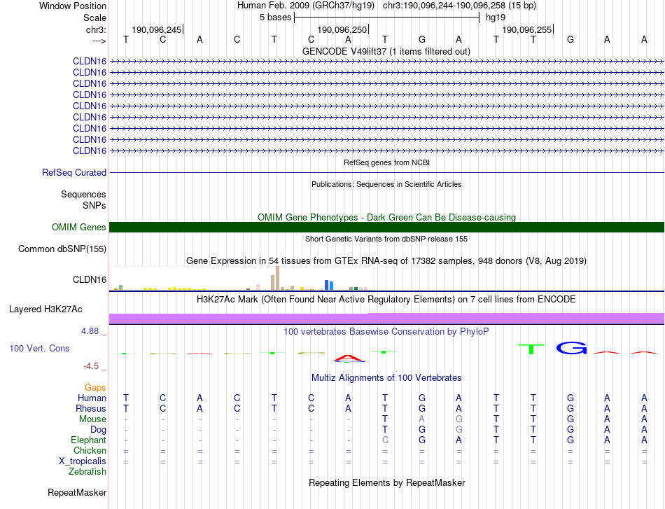The width and height of the screenshot is (665, 509).
Task: Click chr3:190,096,244-190,096,258 (15 bp) position text
Action: [459, 6]
